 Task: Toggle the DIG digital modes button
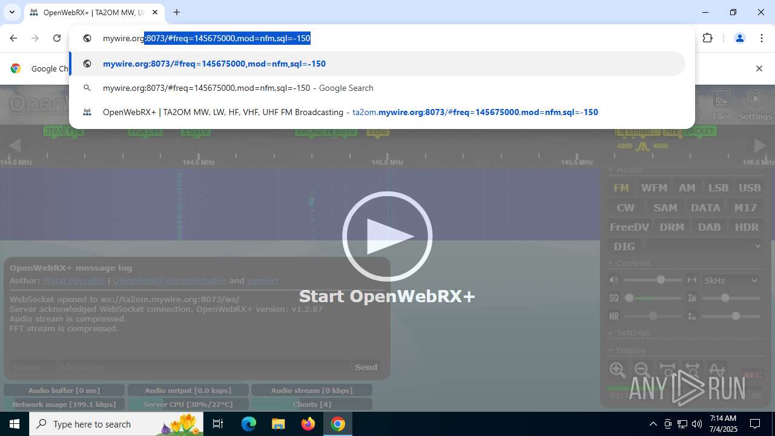coord(624,246)
